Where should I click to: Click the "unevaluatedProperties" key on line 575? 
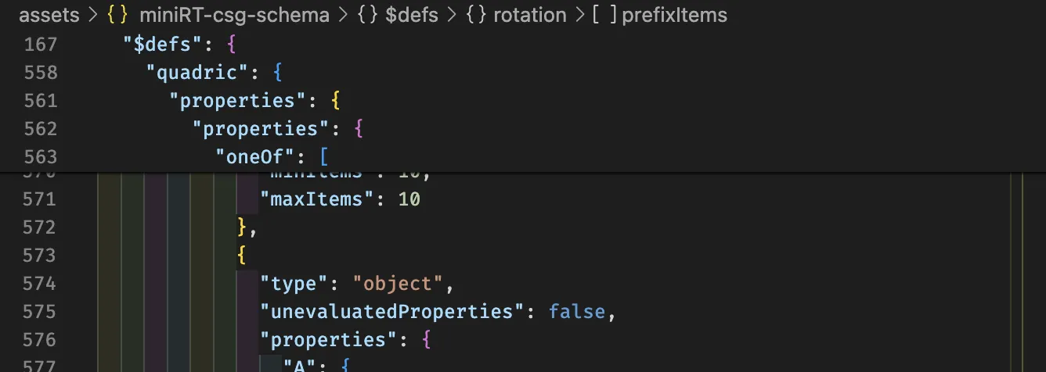[x=392, y=312]
